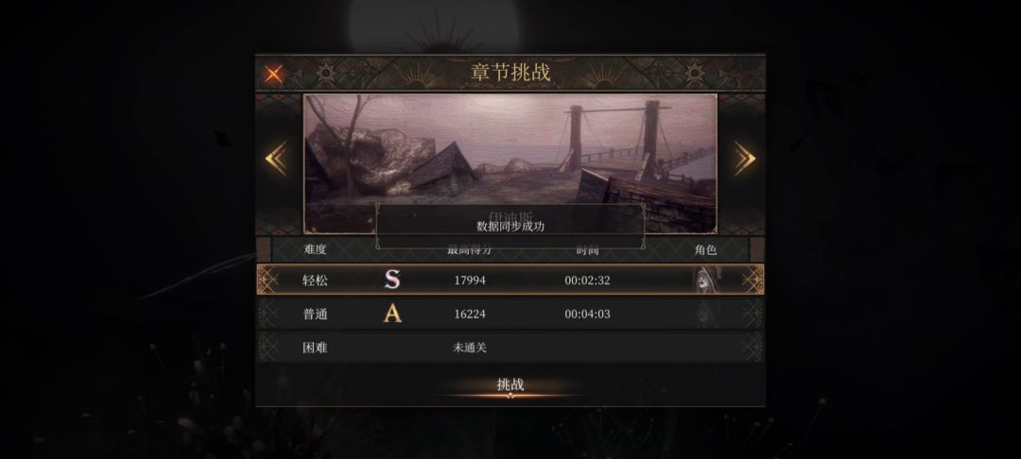The width and height of the screenshot is (1021, 459).
Task: Click the A rank badge on the 普通 row
Action: click(x=392, y=314)
